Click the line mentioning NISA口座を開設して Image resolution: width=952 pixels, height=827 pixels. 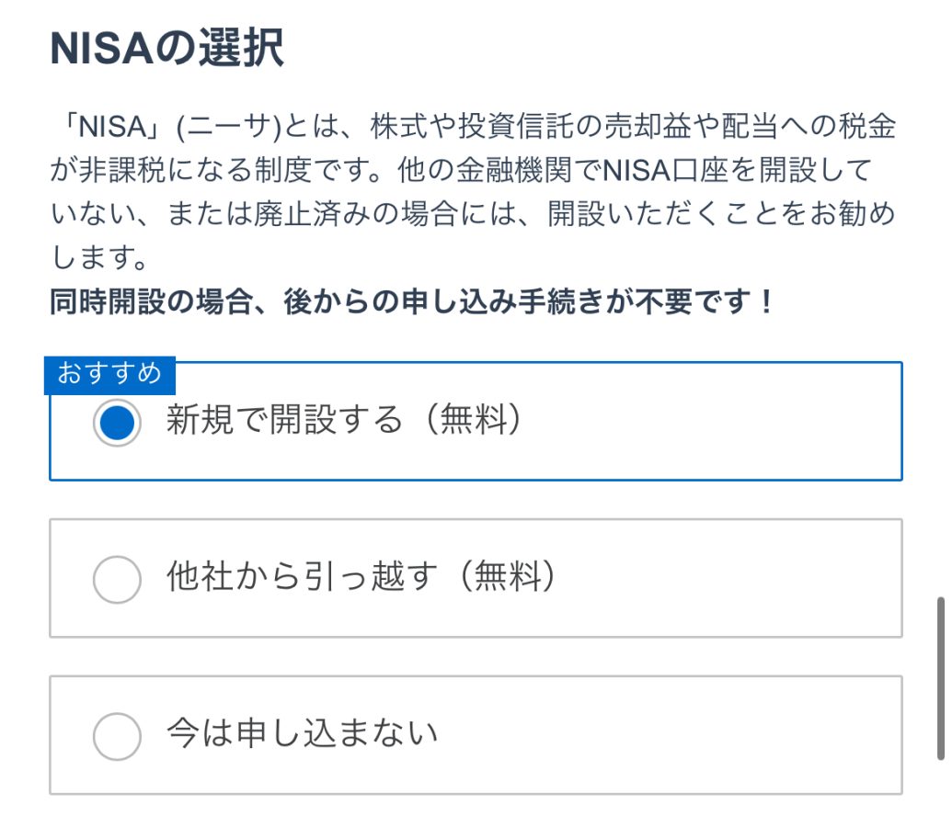pyautogui.click(x=460, y=170)
